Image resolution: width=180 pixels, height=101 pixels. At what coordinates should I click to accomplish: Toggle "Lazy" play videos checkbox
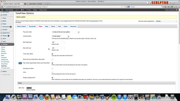(x=52, y=54)
